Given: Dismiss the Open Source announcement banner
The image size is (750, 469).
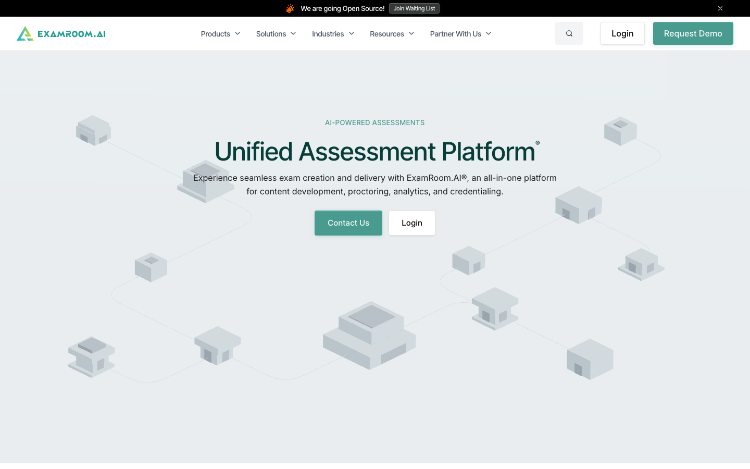Looking at the screenshot, I should 720,8.
